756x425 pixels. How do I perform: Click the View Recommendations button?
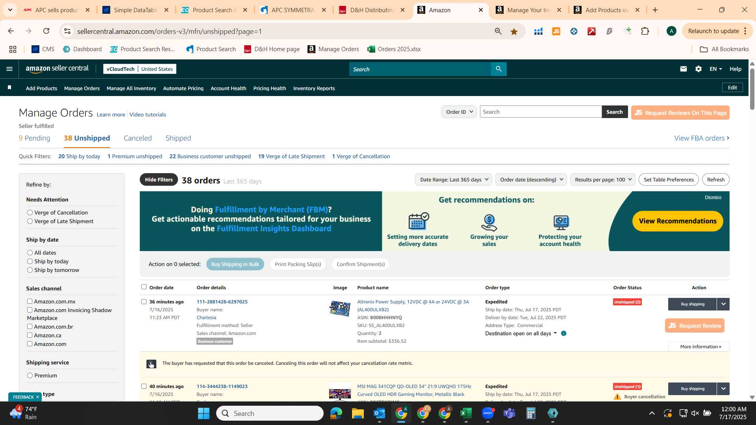click(678, 221)
